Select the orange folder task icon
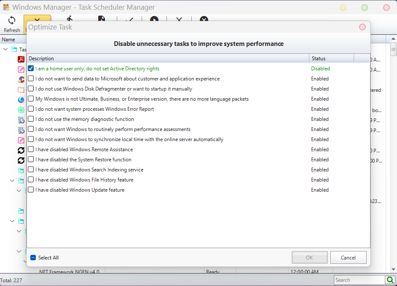Viewport: 397px width, 286px height. point(21,90)
